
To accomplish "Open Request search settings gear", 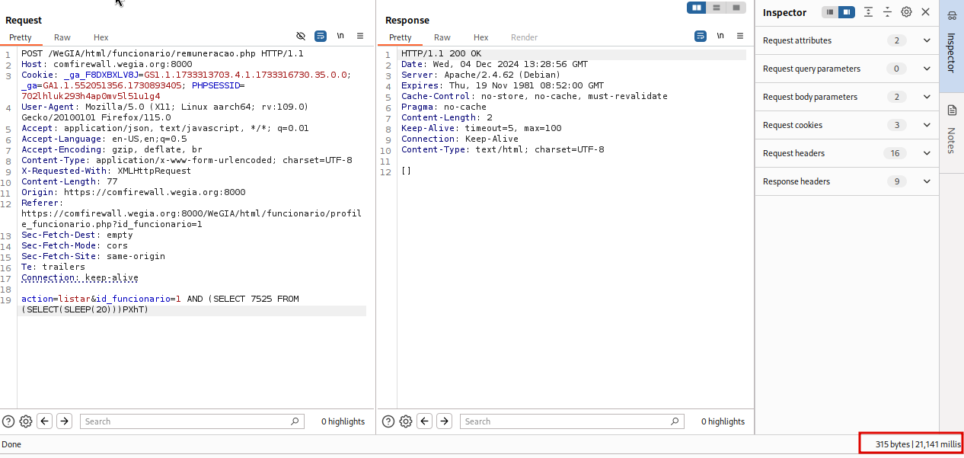I will [26, 421].
